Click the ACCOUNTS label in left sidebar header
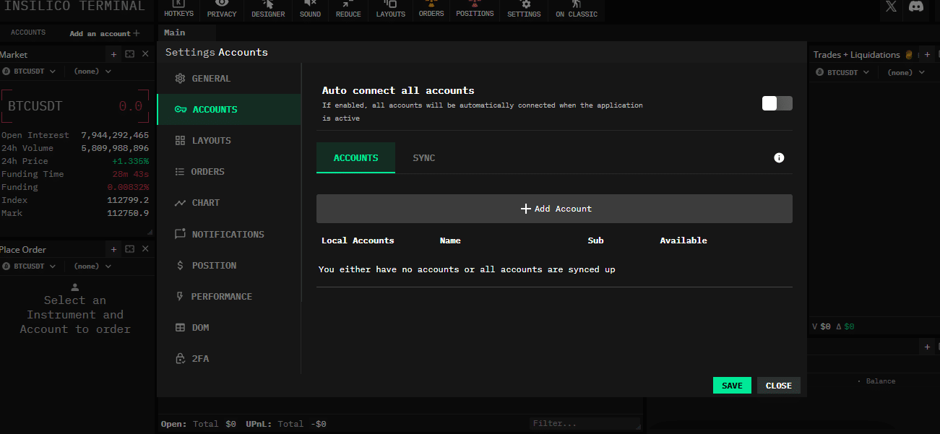940x434 pixels. tap(28, 32)
